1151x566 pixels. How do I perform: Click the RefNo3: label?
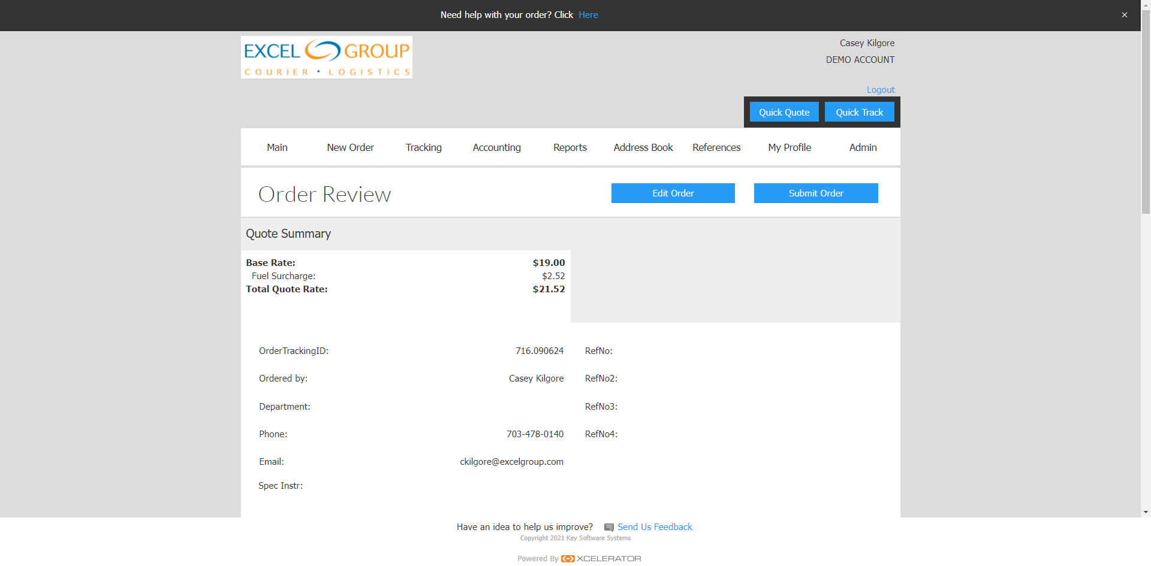[601, 407]
